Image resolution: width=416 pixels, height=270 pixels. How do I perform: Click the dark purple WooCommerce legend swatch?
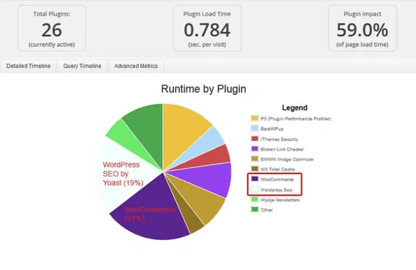(x=255, y=180)
